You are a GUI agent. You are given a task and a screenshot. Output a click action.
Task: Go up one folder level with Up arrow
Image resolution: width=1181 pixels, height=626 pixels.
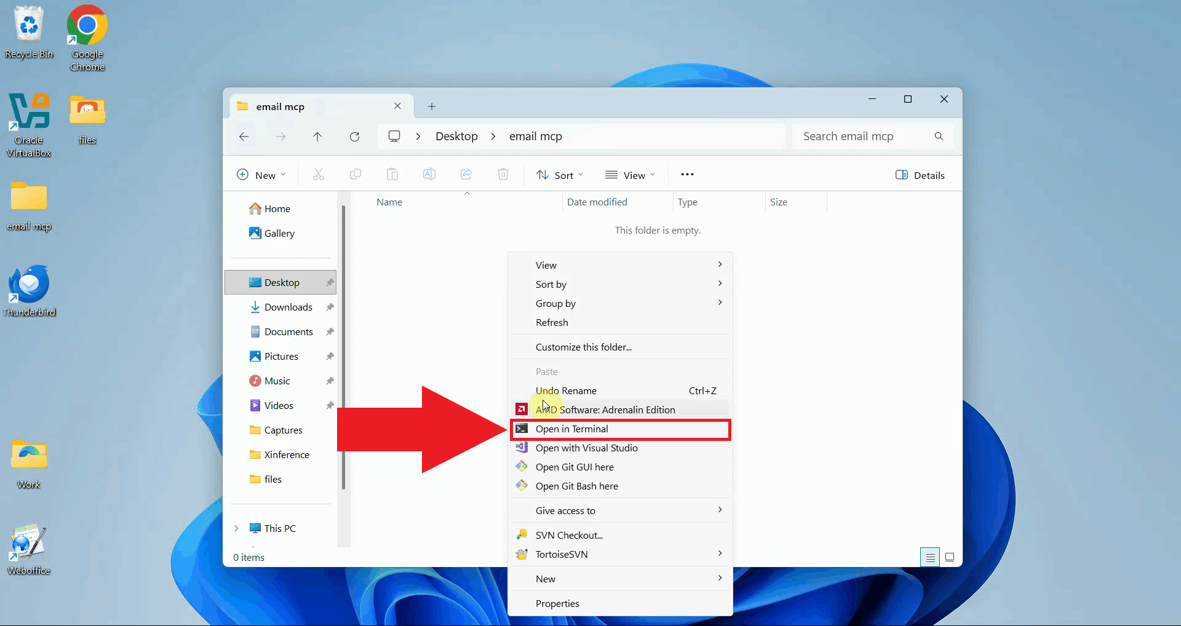tap(317, 137)
